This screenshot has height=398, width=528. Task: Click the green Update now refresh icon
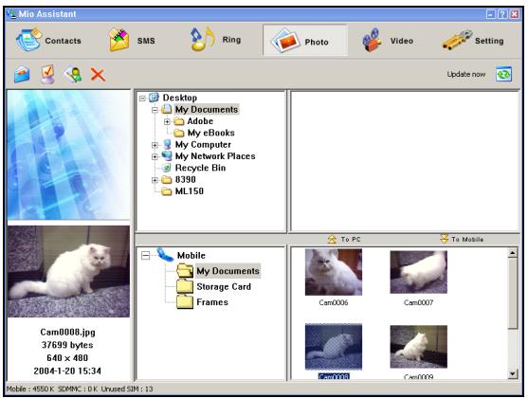[503, 74]
